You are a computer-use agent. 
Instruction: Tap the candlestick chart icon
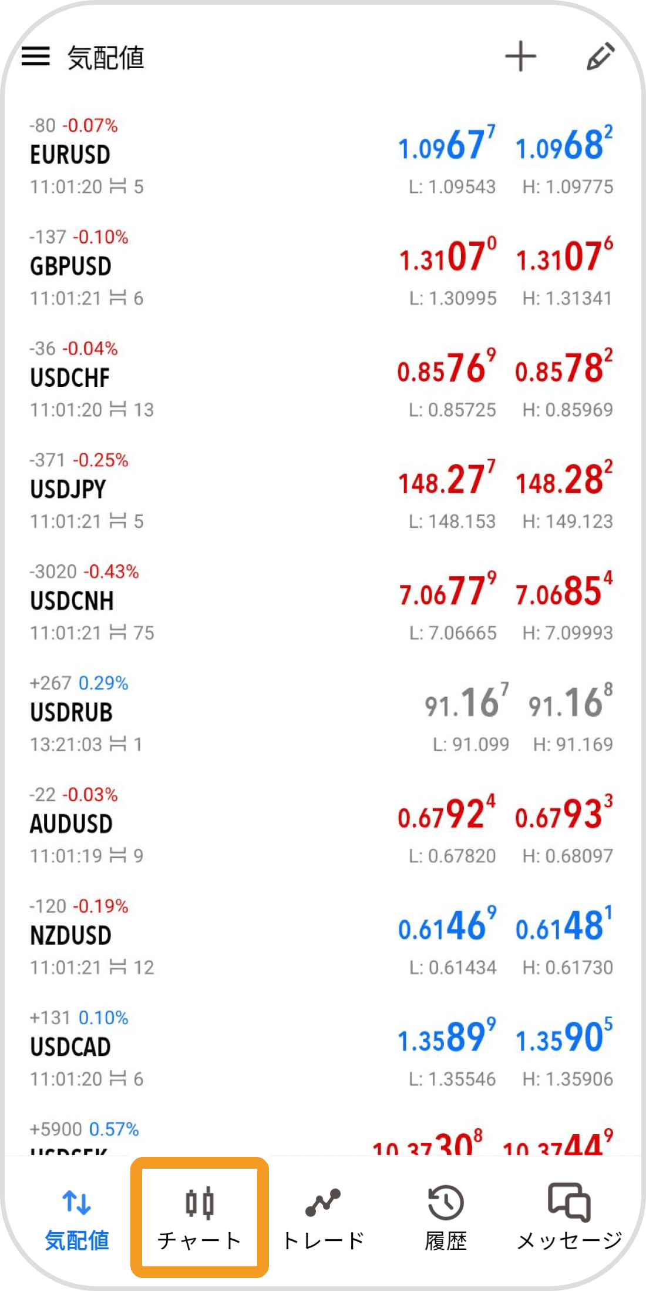pos(200,1202)
